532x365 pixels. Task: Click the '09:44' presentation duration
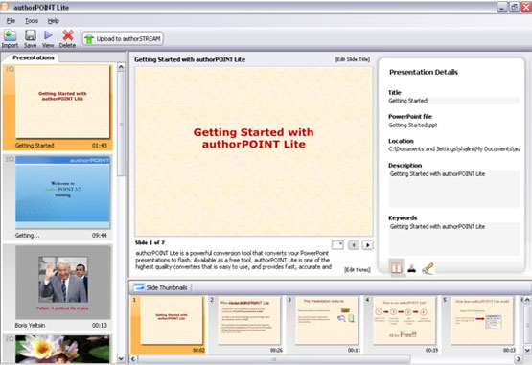point(100,235)
